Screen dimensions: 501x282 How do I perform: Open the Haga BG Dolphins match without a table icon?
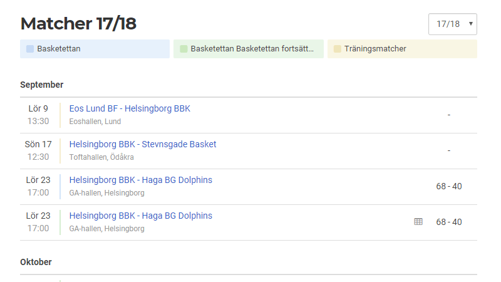coord(141,180)
